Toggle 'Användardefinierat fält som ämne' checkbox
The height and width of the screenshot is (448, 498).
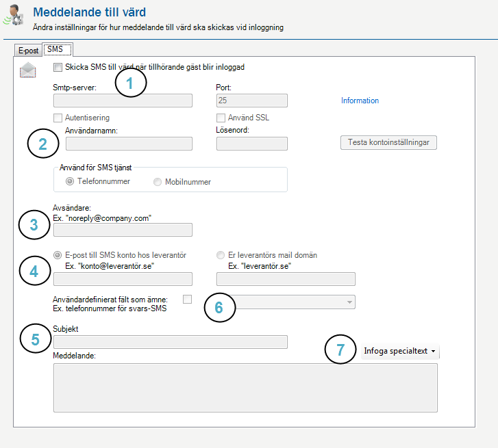[x=188, y=300]
